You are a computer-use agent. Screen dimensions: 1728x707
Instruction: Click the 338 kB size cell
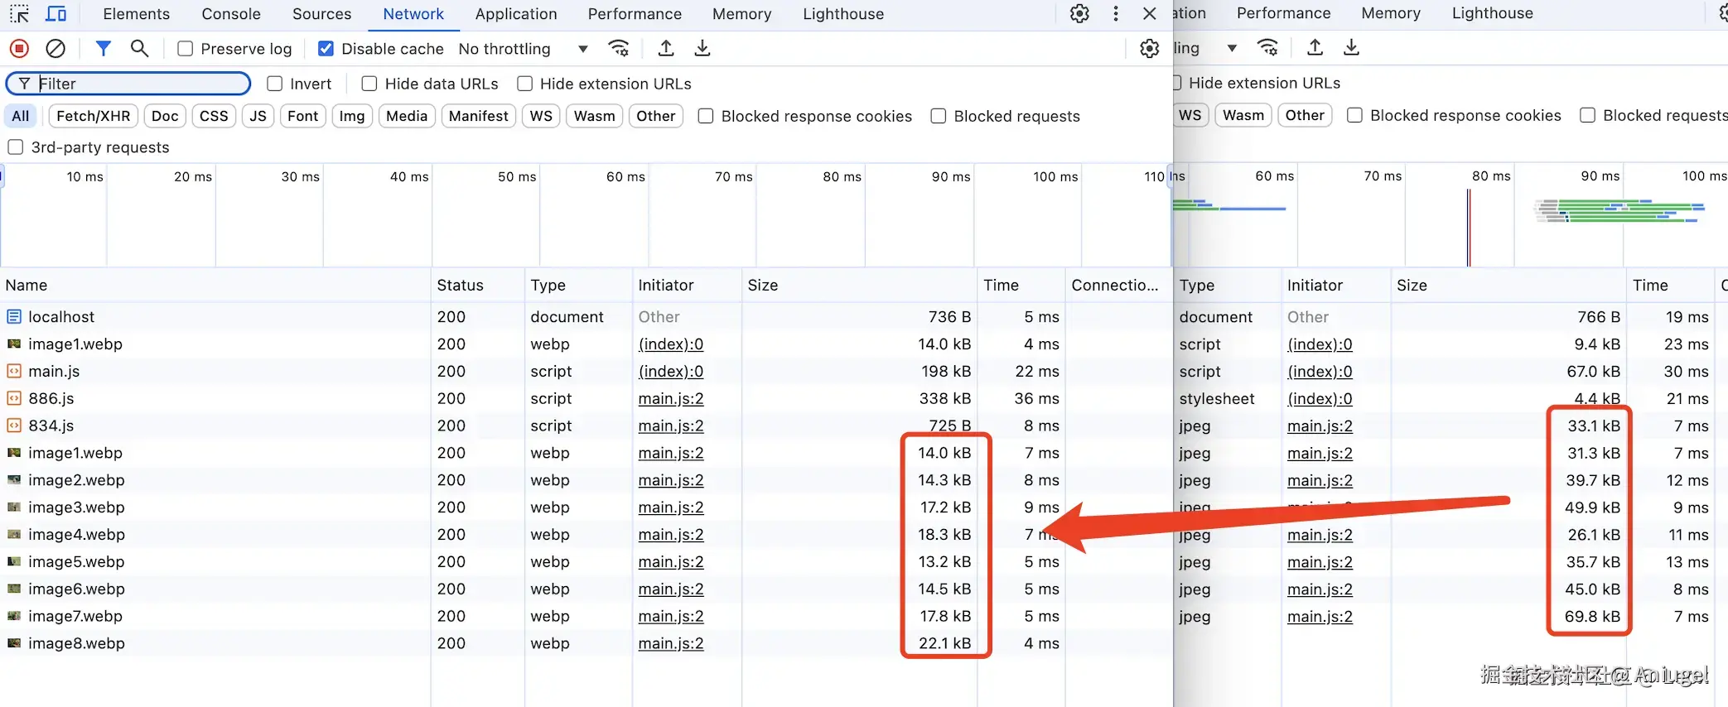coord(945,398)
